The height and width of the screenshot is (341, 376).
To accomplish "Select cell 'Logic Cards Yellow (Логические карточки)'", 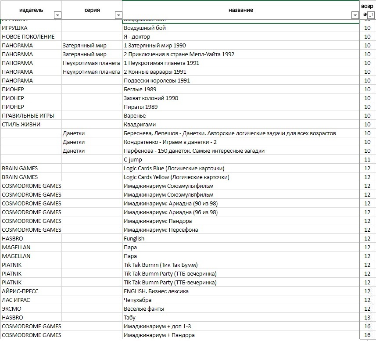I will coord(241,177).
